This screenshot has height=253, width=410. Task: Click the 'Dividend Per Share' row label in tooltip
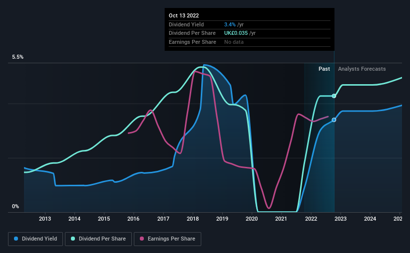192,33
